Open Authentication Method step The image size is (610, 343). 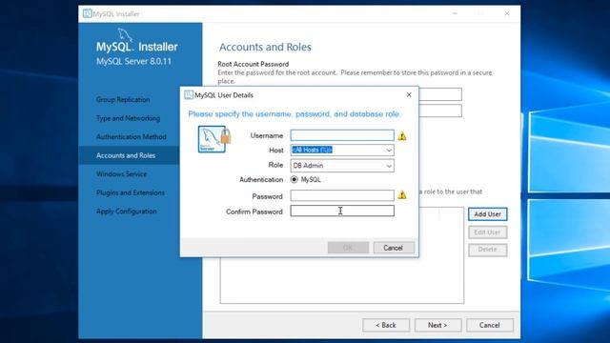pyautogui.click(x=132, y=137)
